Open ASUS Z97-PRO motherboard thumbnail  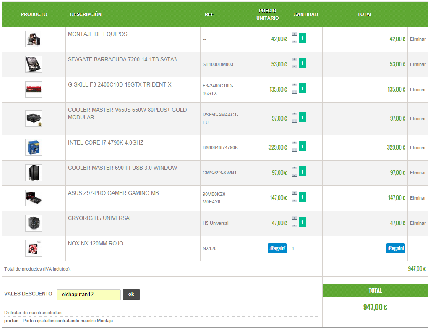34,198
